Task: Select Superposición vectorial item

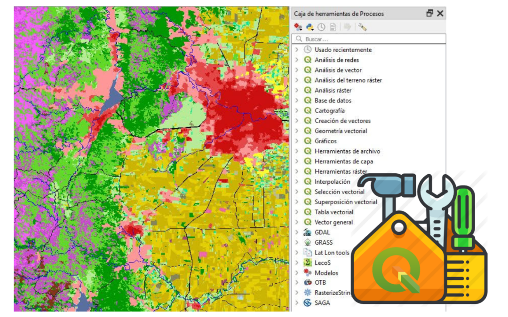Action: click(x=346, y=202)
